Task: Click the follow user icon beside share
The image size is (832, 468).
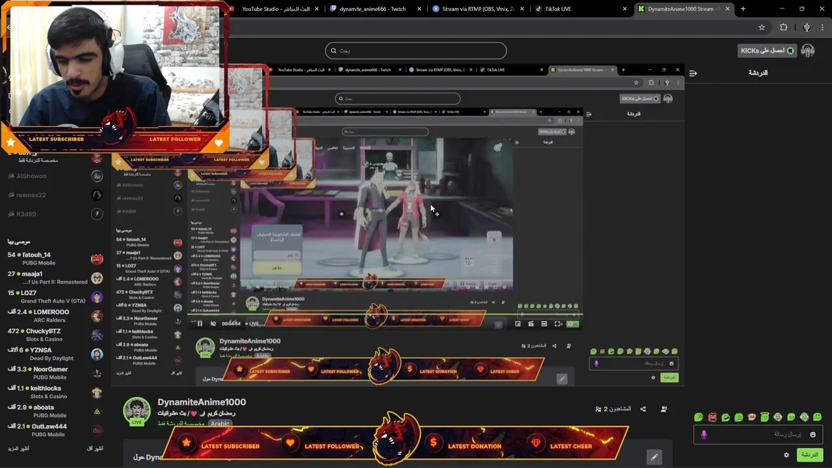Action: tap(664, 409)
